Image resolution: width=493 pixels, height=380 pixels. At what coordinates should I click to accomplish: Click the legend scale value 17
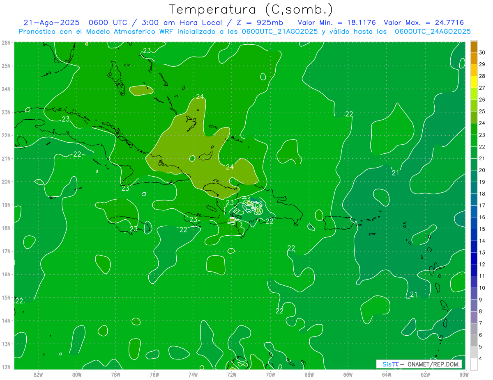482,205
